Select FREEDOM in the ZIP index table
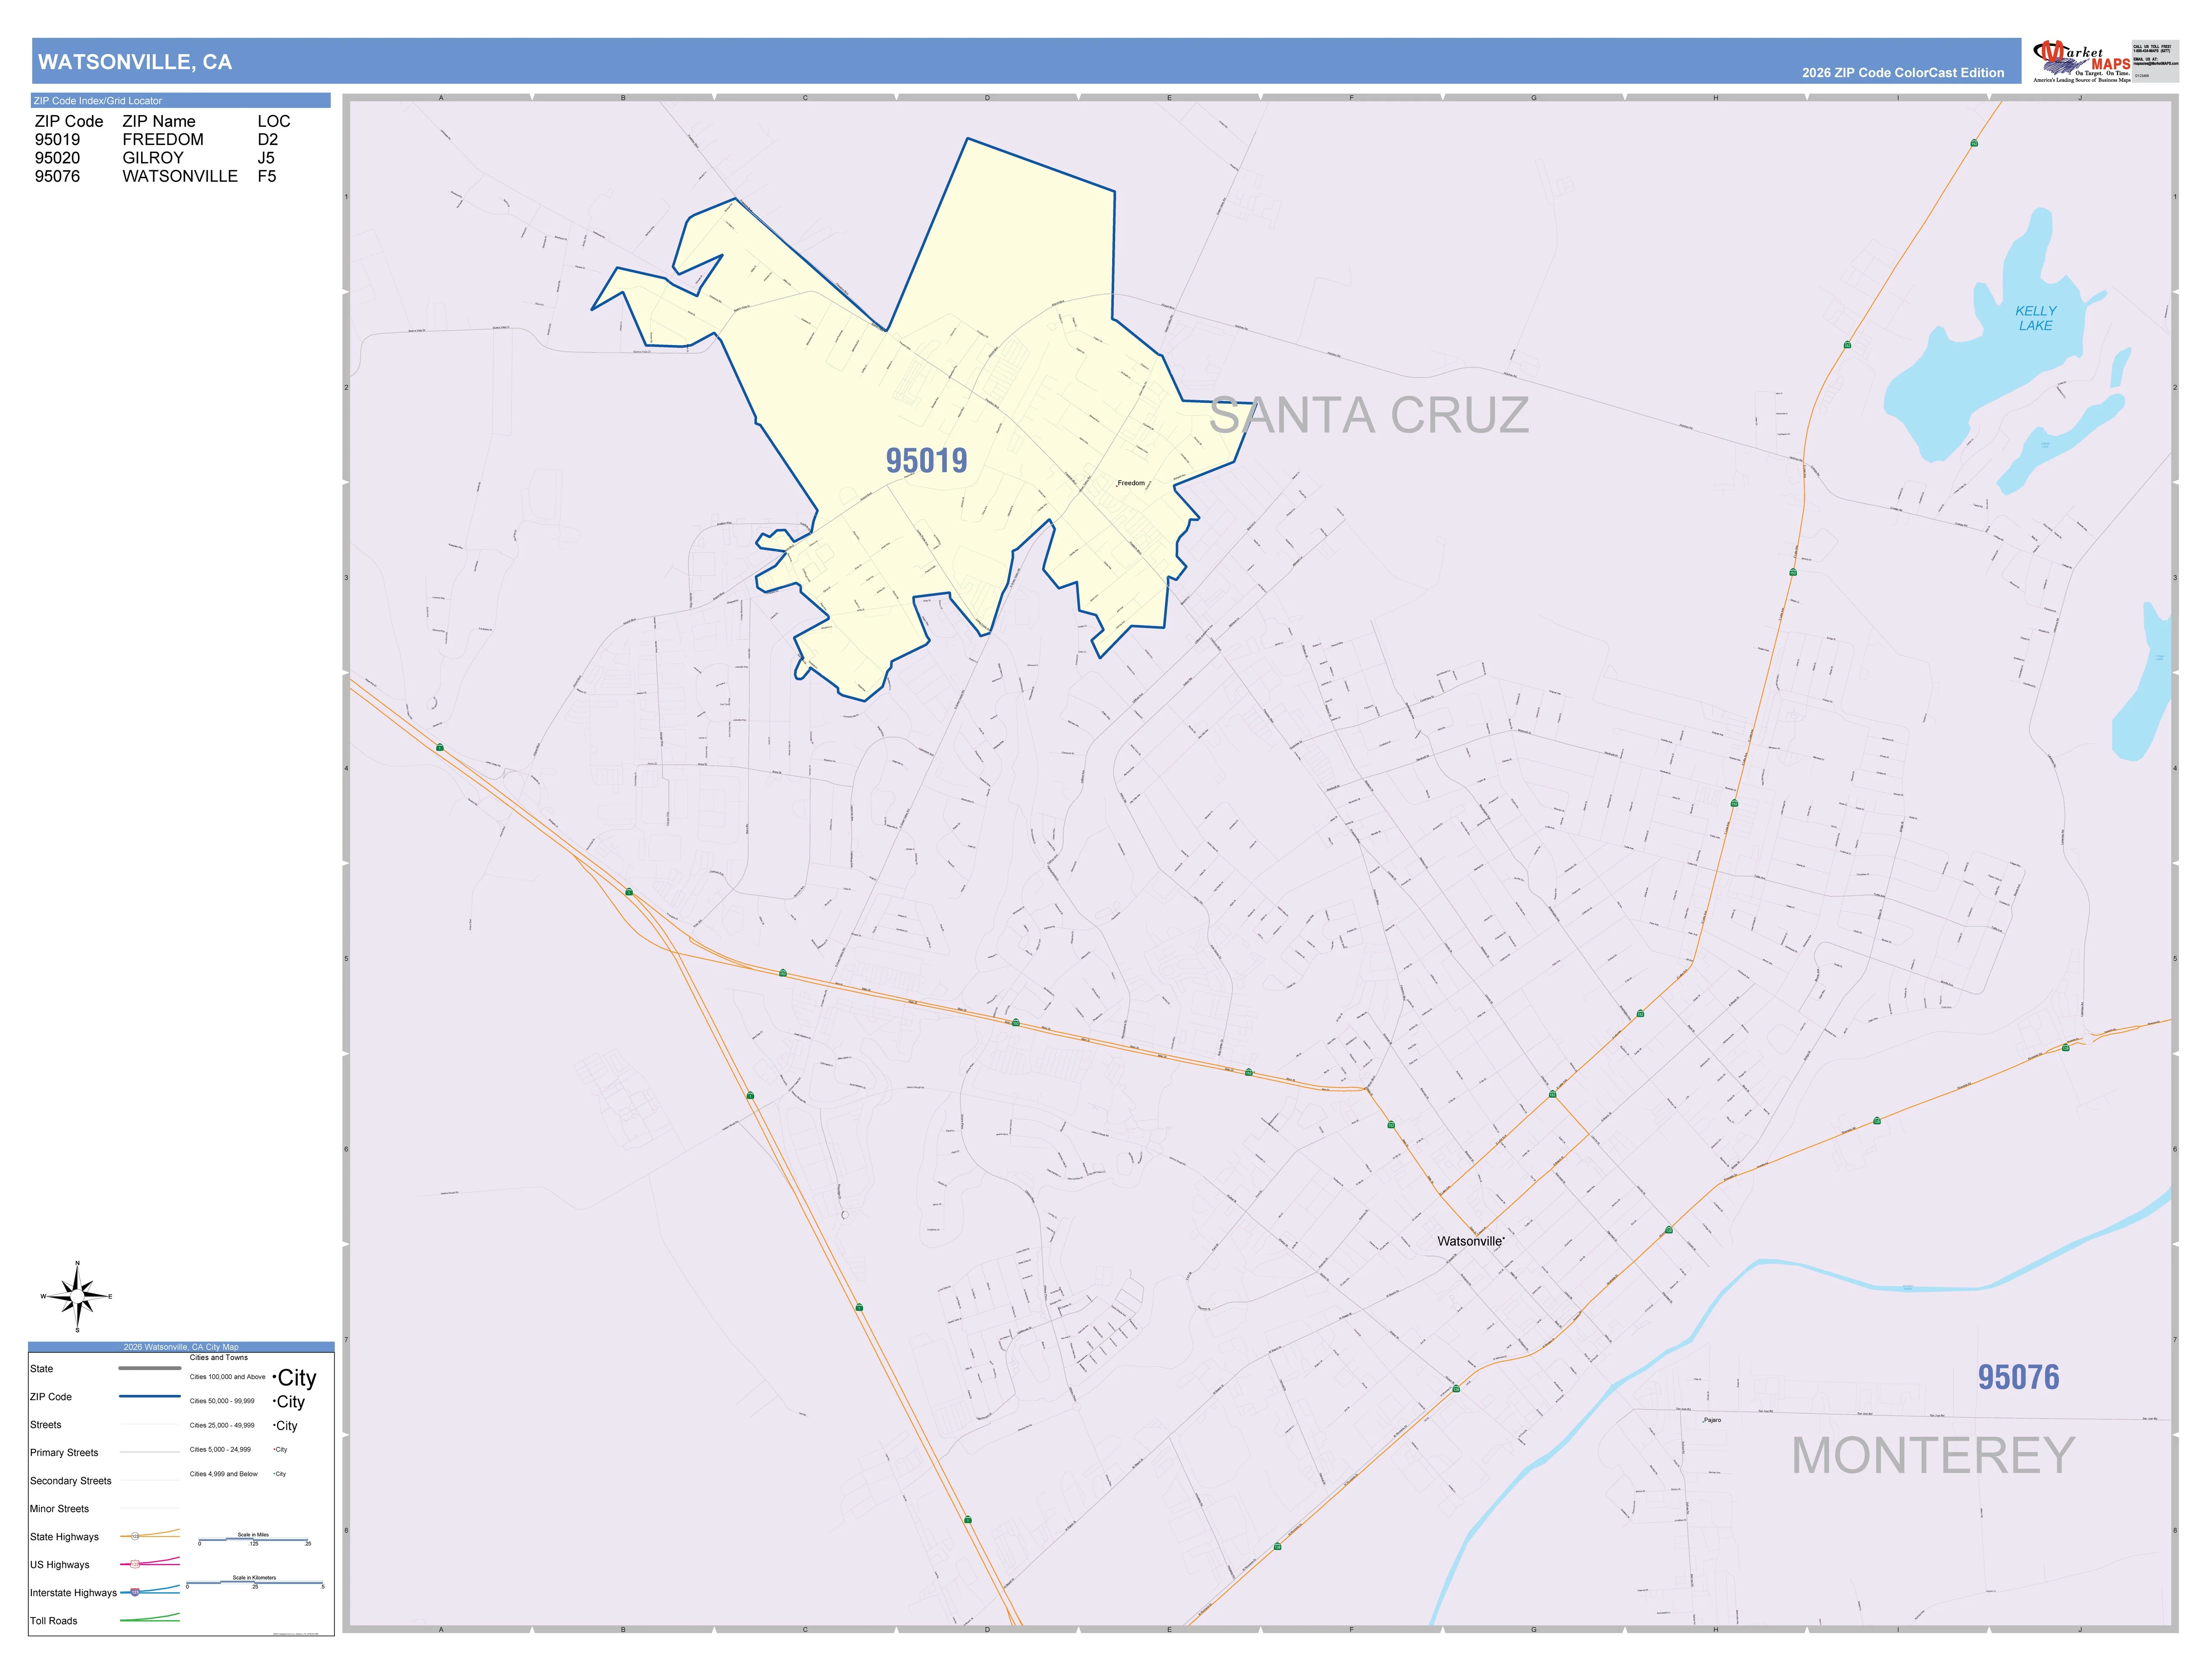Image resolution: width=2212 pixels, height=1668 pixels. pos(163,140)
